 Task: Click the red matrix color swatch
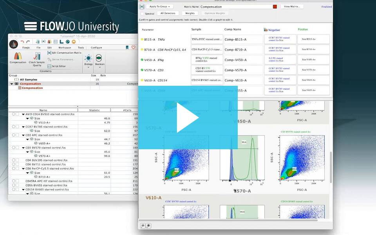(x=275, y=7)
